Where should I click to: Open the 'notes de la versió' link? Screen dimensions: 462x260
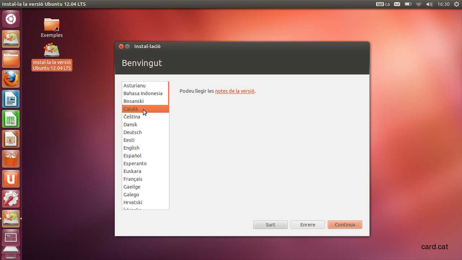pos(235,91)
